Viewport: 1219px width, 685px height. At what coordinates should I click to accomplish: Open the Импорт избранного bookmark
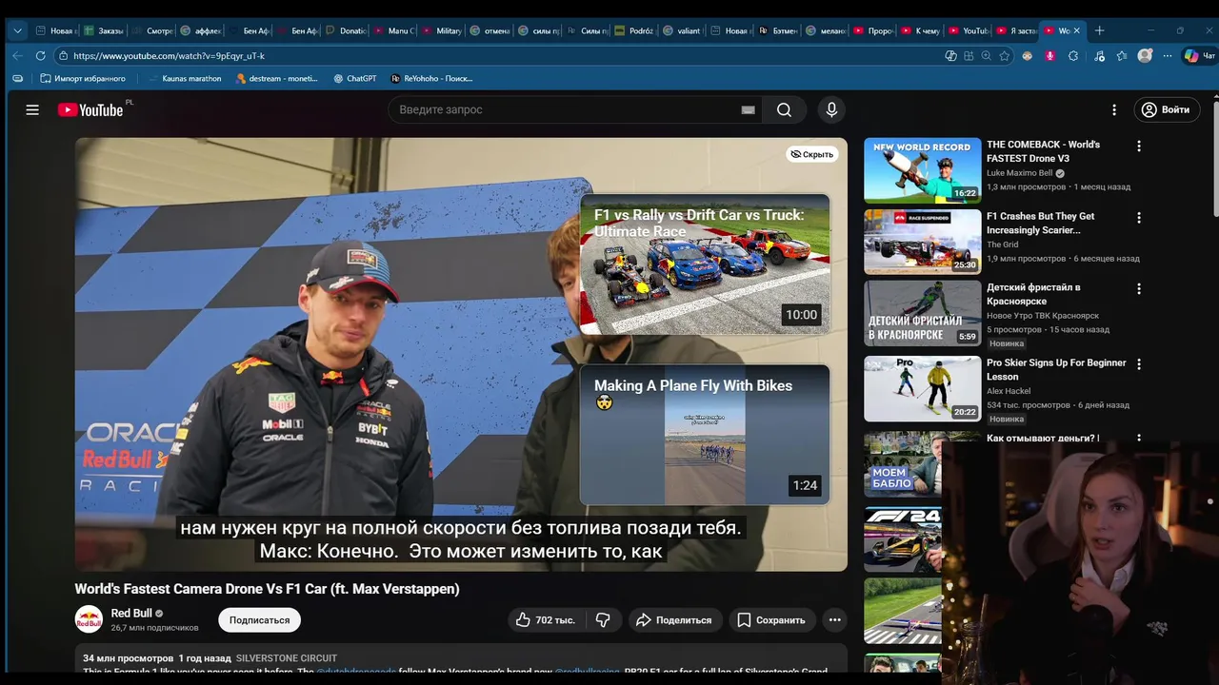point(83,79)
